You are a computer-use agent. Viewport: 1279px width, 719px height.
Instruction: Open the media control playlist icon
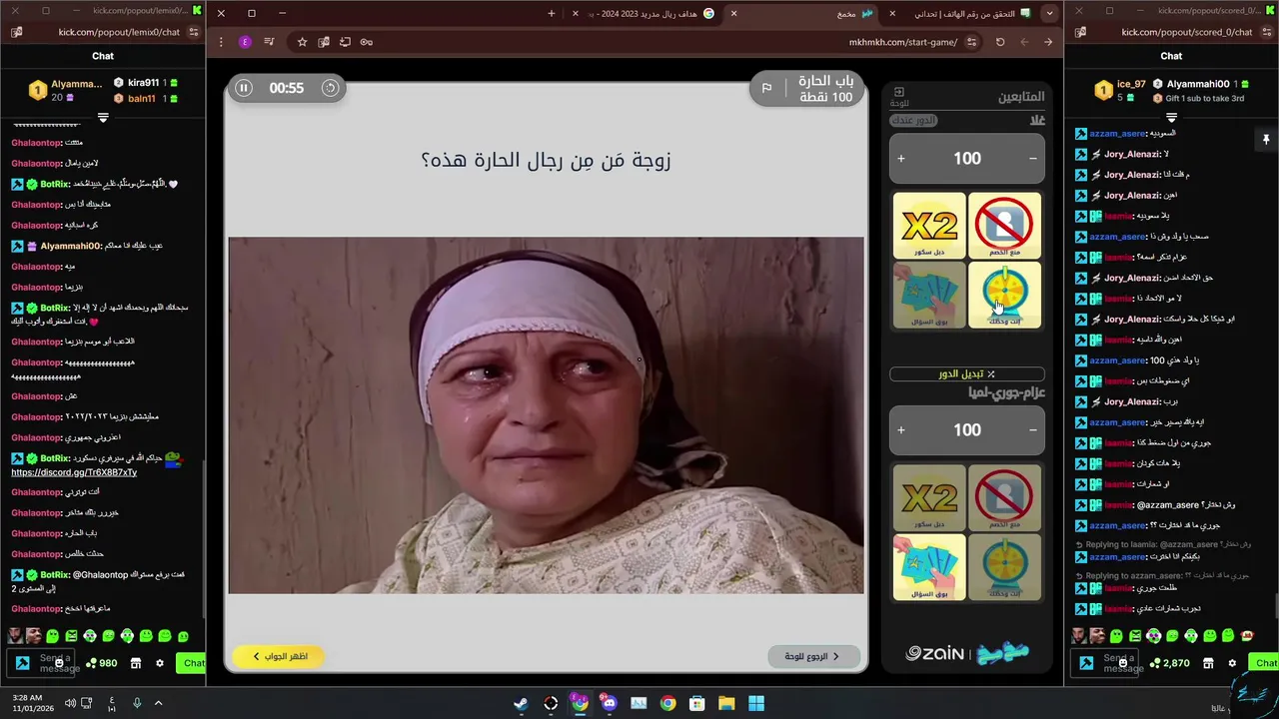pyautogui.click(x=269, y=42)
